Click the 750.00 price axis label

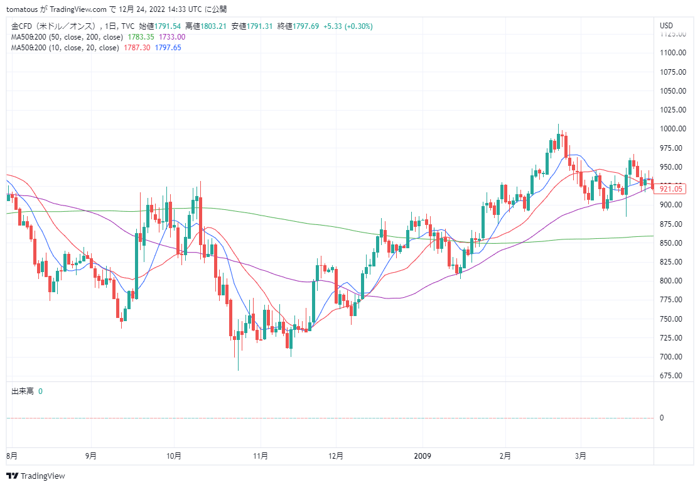671,319
